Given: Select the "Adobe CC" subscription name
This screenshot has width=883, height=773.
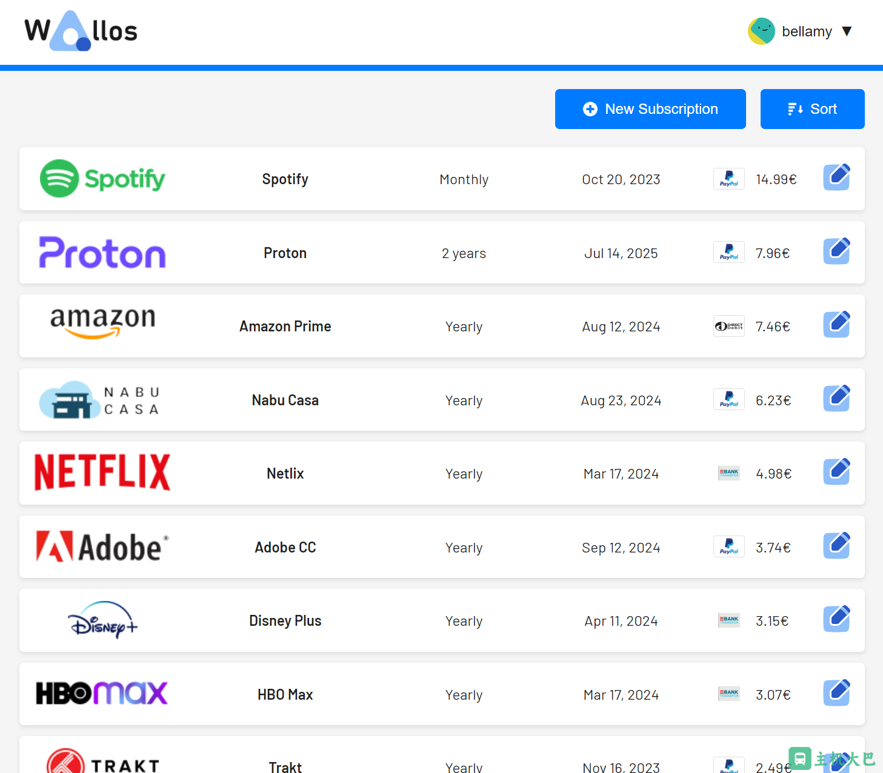Looking at the screenshot, I should pos(285,548).
